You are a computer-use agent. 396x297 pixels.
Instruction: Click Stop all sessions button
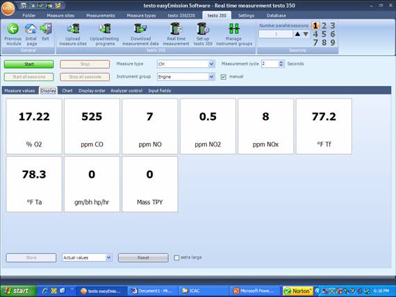[85, 77]
